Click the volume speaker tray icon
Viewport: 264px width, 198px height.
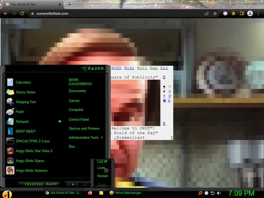point(219,193)
